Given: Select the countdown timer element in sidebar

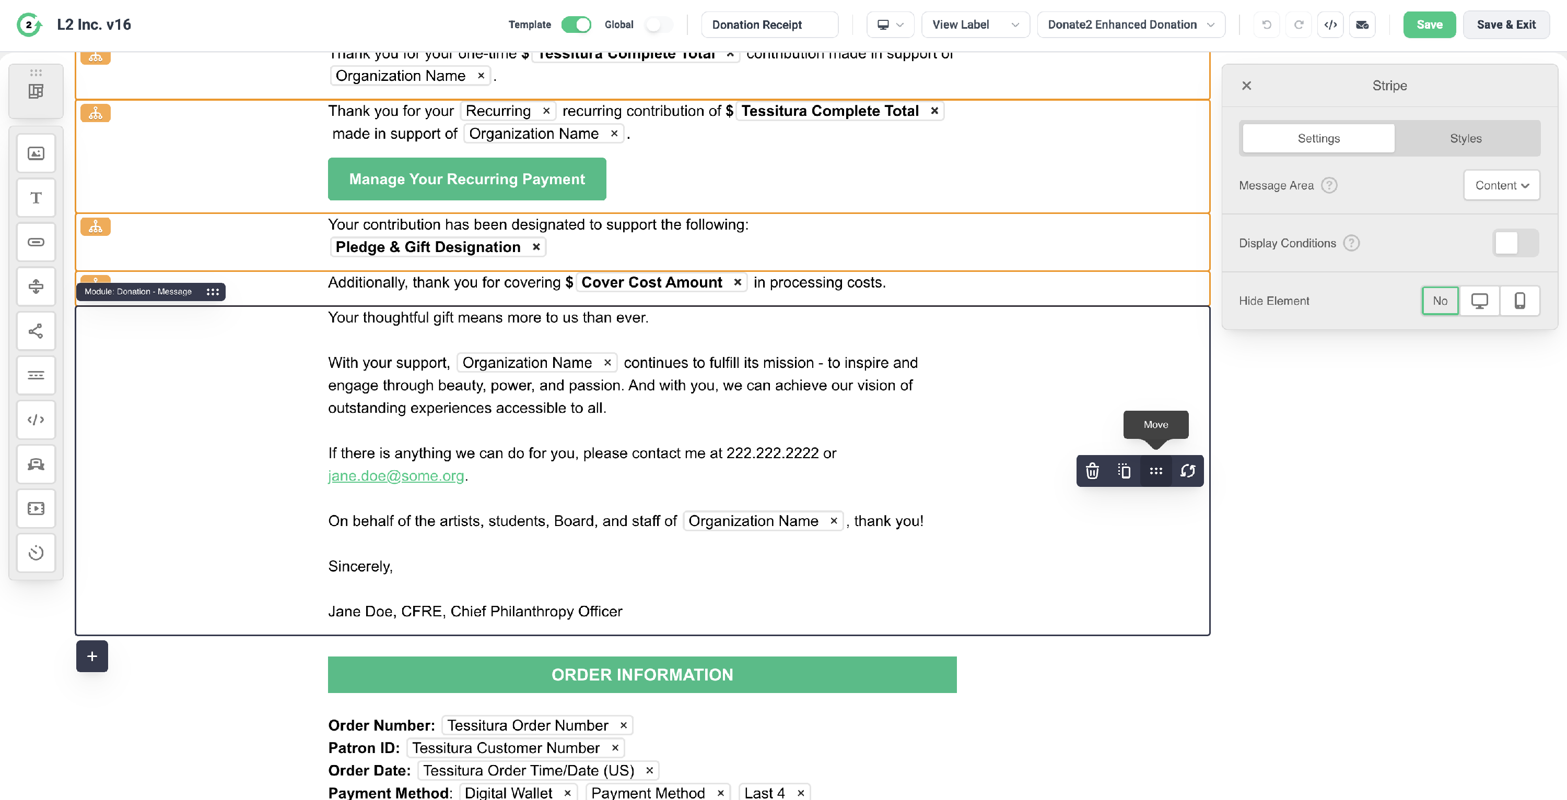Looking at the screenshot, I should coord(36,553).
